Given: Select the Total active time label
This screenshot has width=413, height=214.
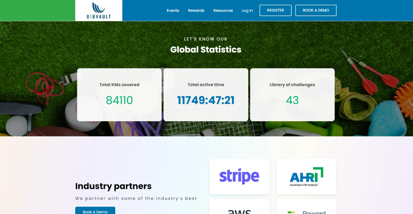Looking at the screenshot, I should tap(206, 85).
